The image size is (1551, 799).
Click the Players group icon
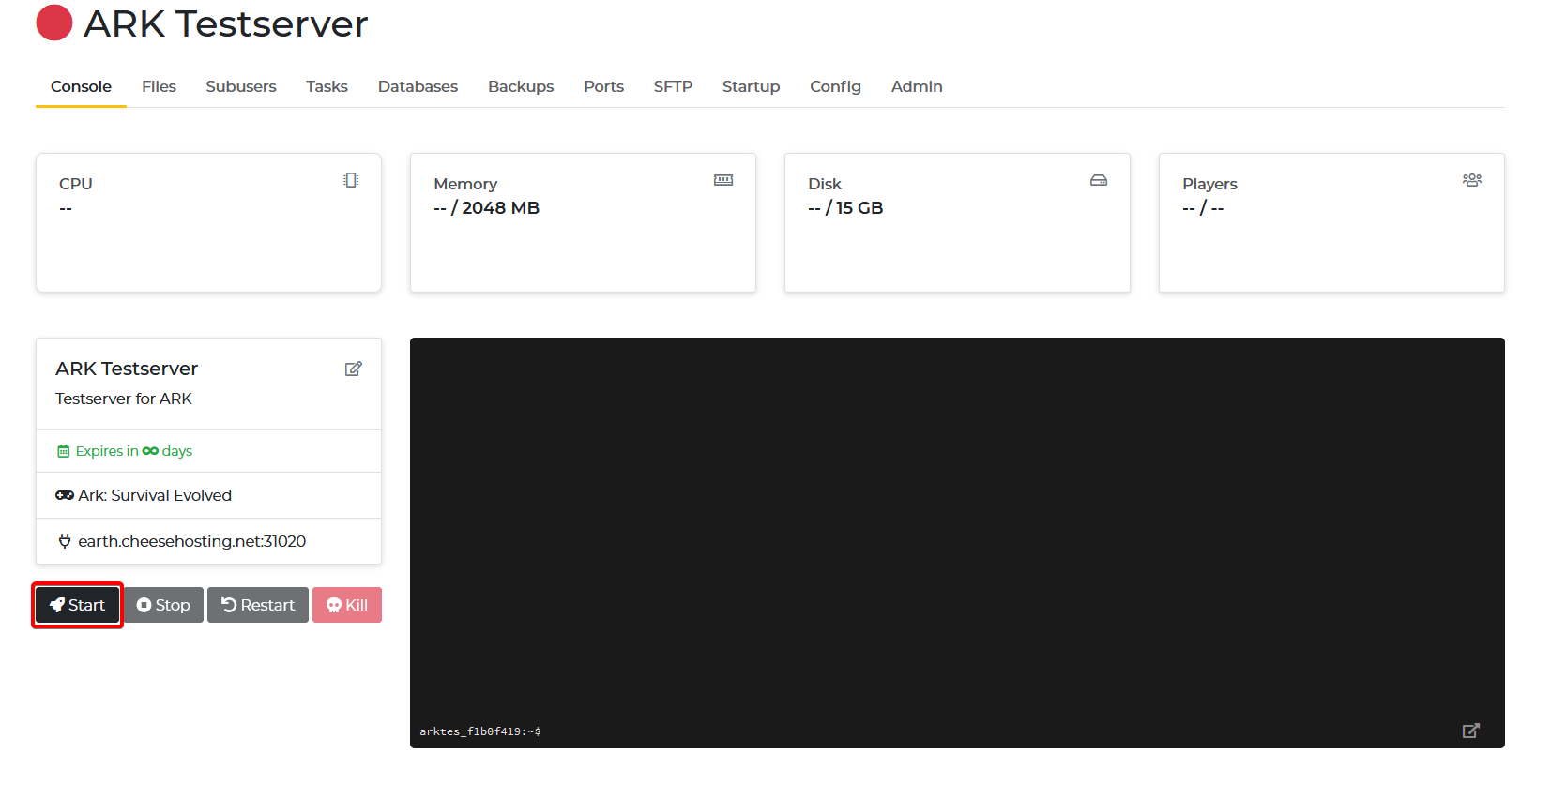click(1471, 180)
